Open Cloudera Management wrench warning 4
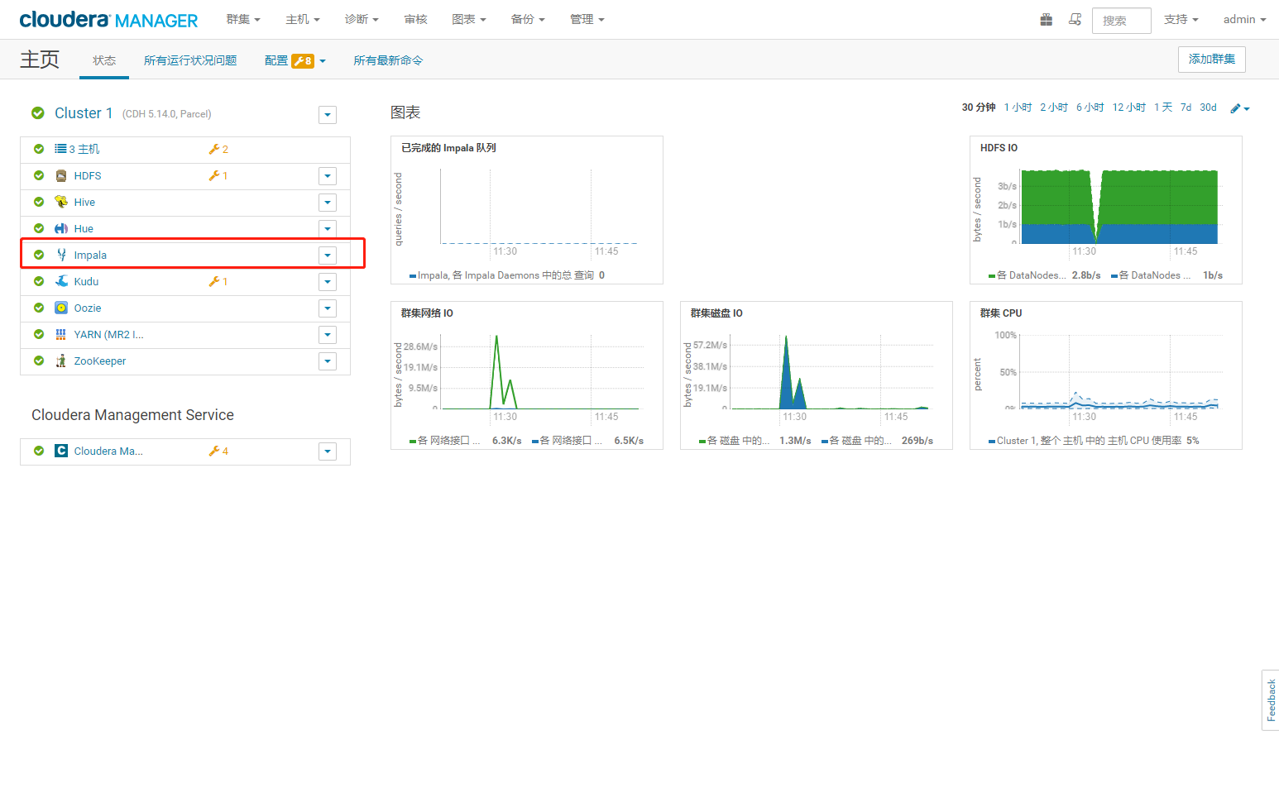 pos(218,451)
